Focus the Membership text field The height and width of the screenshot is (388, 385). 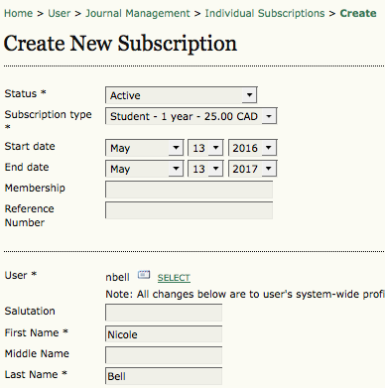click(189, 190)
